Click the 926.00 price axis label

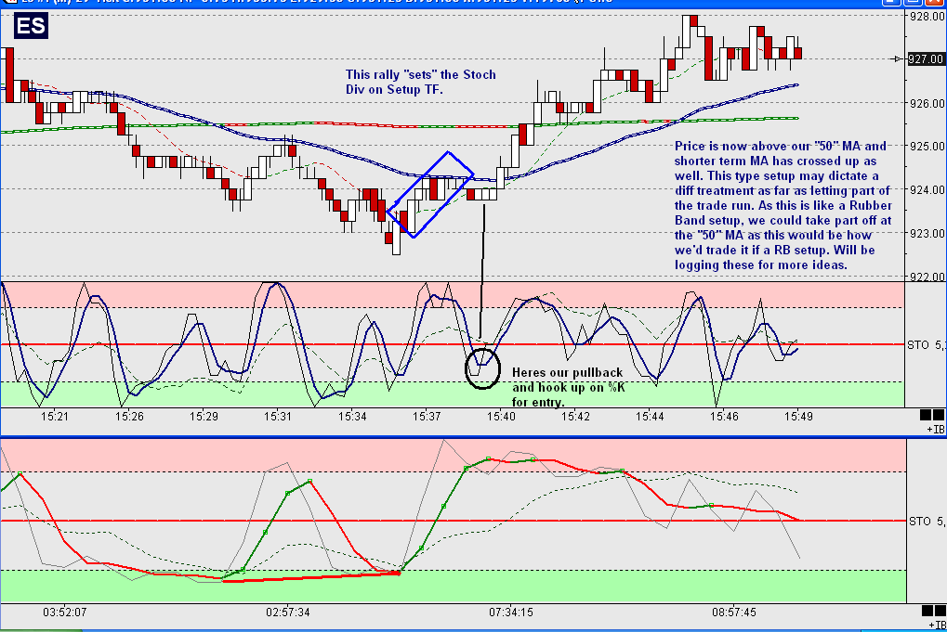tap(927, 103)
